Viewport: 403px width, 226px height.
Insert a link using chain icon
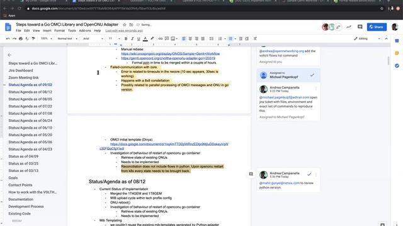click(x=161, y=39)
